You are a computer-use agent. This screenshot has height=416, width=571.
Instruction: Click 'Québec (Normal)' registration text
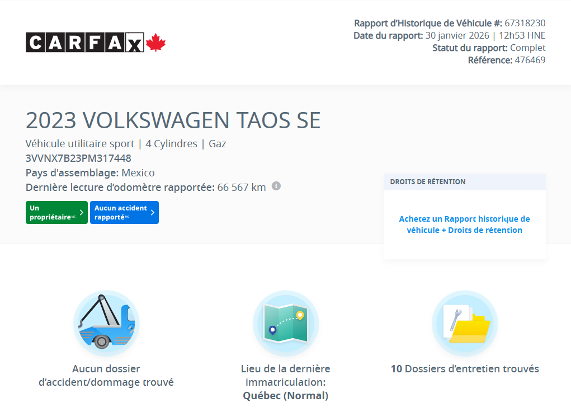pyautogui.click(x=286, y=395)
